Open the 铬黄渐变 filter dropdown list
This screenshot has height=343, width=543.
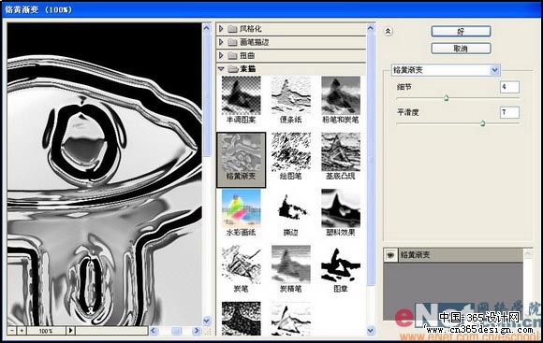click(495, 70)
